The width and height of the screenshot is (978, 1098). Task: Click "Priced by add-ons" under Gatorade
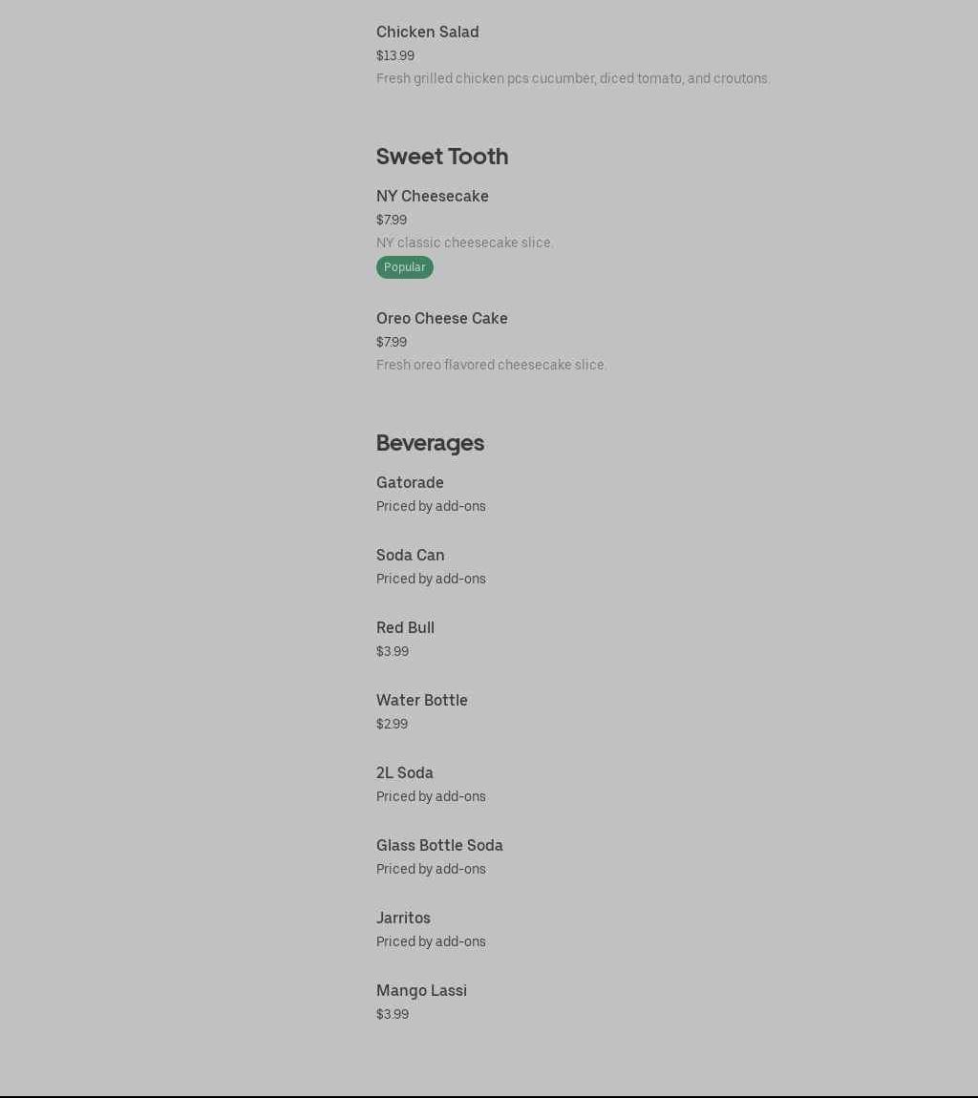[430, 507]
